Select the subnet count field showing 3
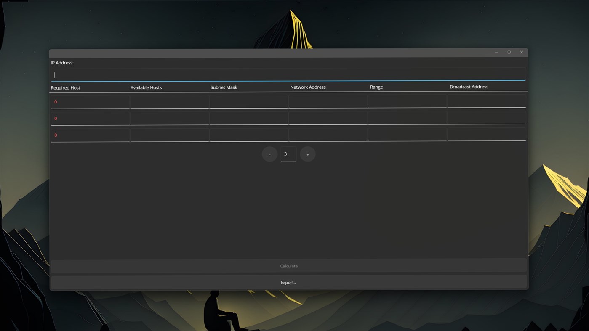Screen dimensions: 589x331 tap(288, 154)
